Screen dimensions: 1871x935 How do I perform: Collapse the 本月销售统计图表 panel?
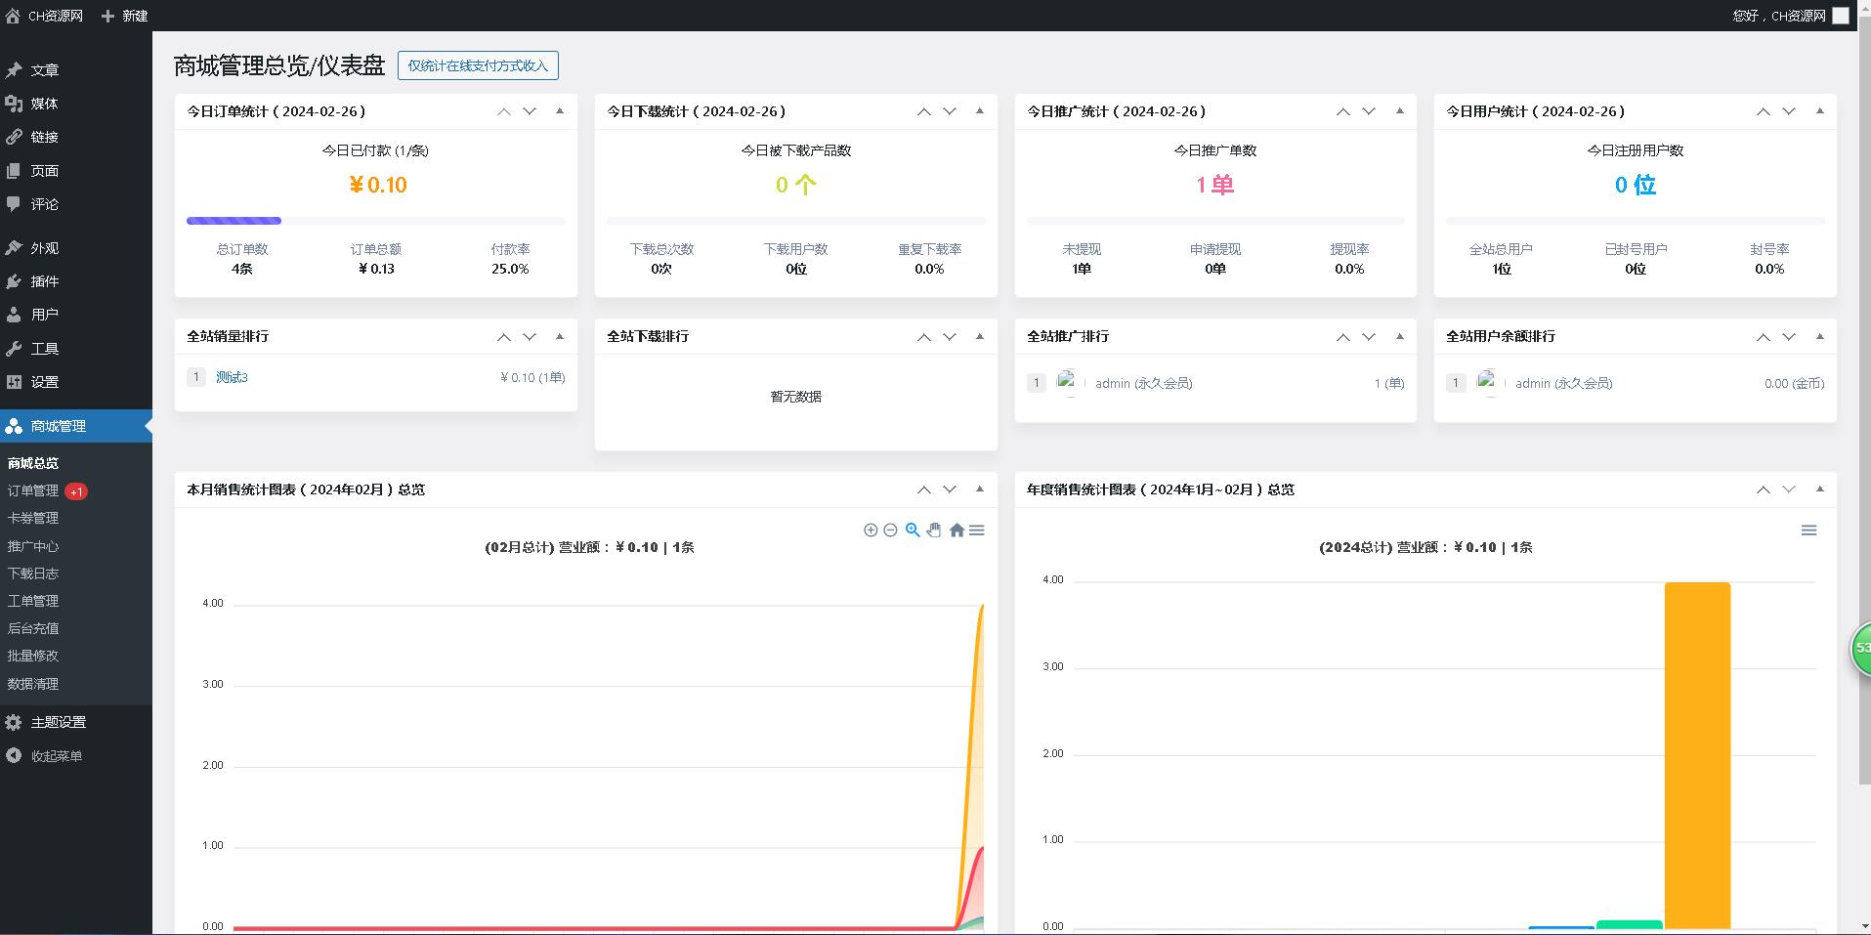coord(980,489)
